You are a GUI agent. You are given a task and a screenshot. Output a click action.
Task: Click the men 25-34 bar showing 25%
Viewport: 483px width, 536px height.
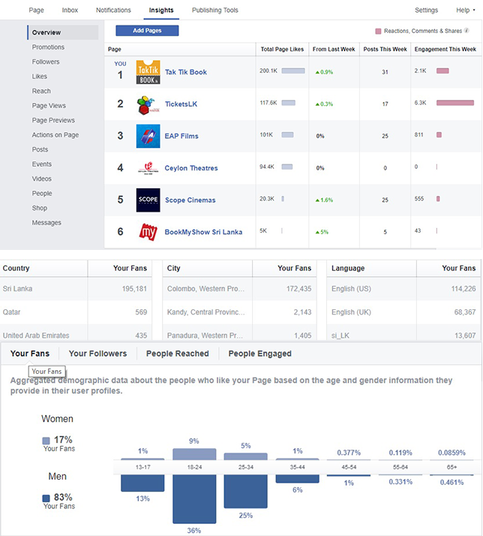pyautogui.click(x=245, y=491)
